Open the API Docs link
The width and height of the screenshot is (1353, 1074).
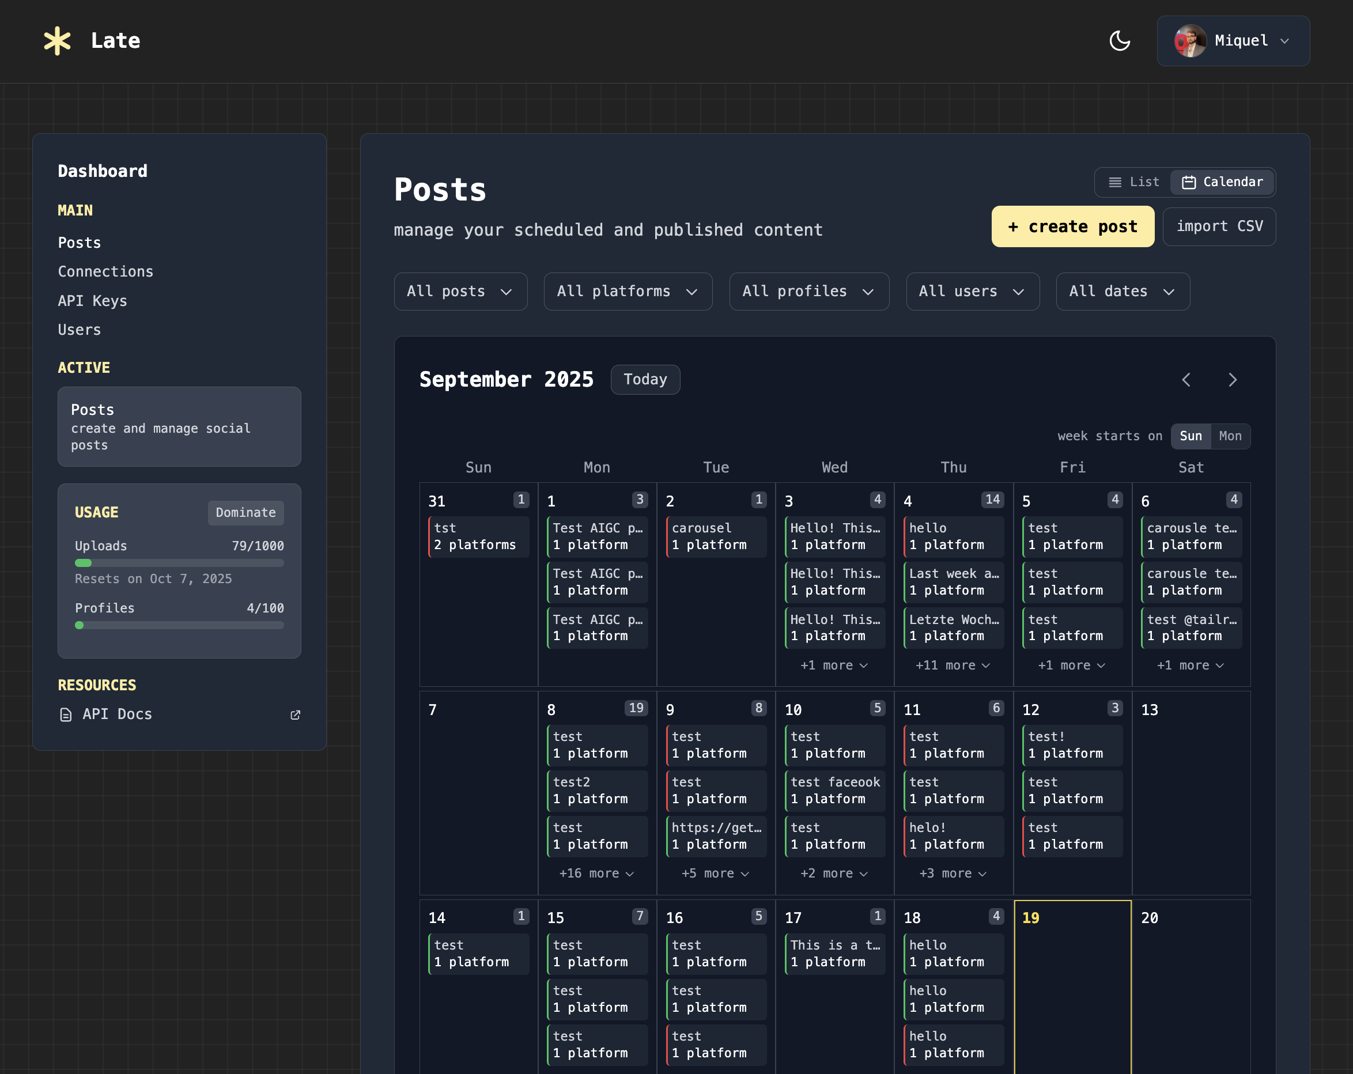(x=179, y=714)
